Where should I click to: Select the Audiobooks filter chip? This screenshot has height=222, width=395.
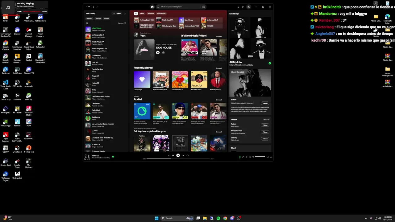point(161,14)
